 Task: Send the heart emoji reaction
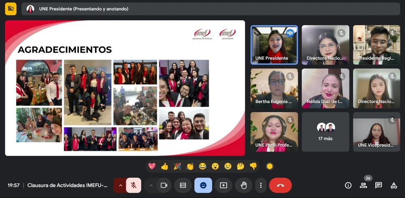(x=152, y=166)
